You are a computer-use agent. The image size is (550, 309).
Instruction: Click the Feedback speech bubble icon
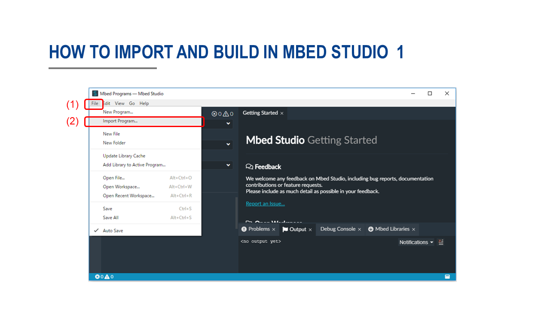click(249, 167)
